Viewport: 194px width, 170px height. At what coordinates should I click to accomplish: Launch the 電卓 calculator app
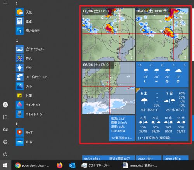coord(19,21)
